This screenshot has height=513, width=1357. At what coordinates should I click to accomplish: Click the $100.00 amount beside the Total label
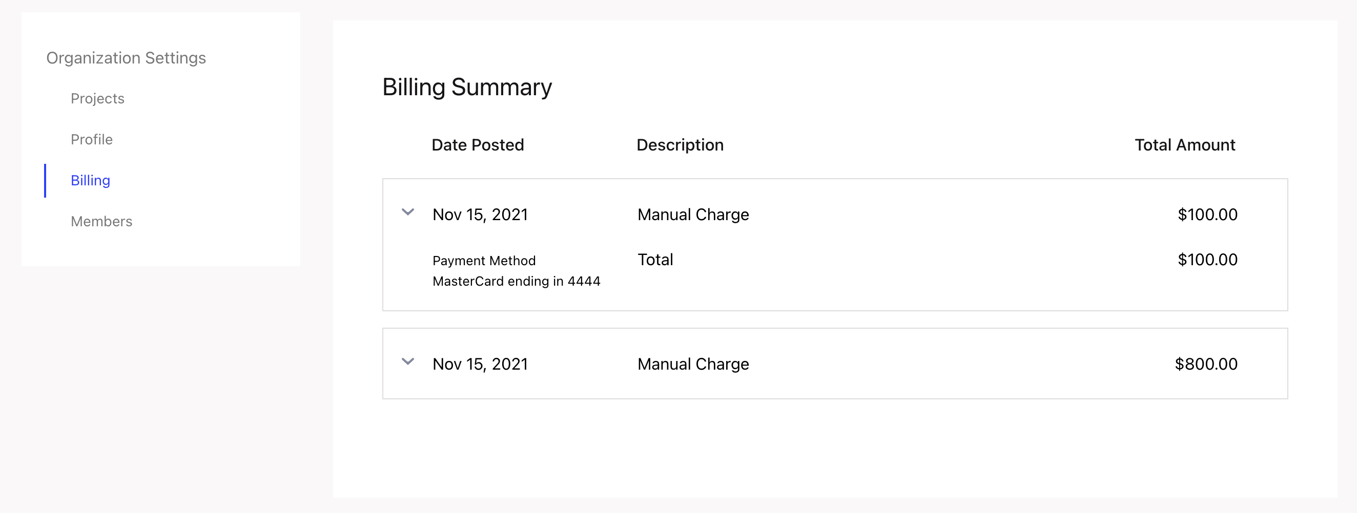click(1207, 260)
